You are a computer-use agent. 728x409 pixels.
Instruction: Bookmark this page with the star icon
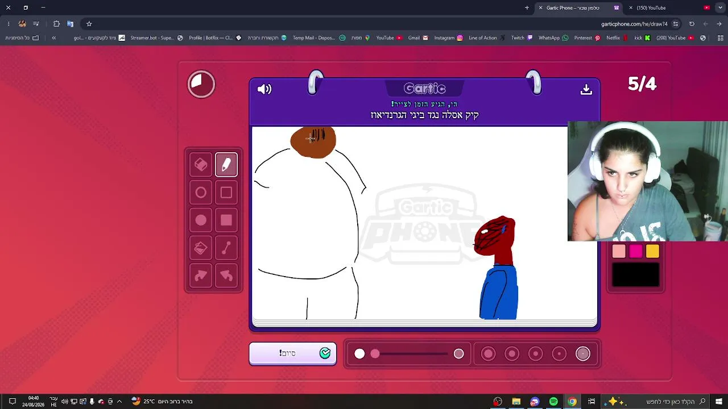(89, 24)
